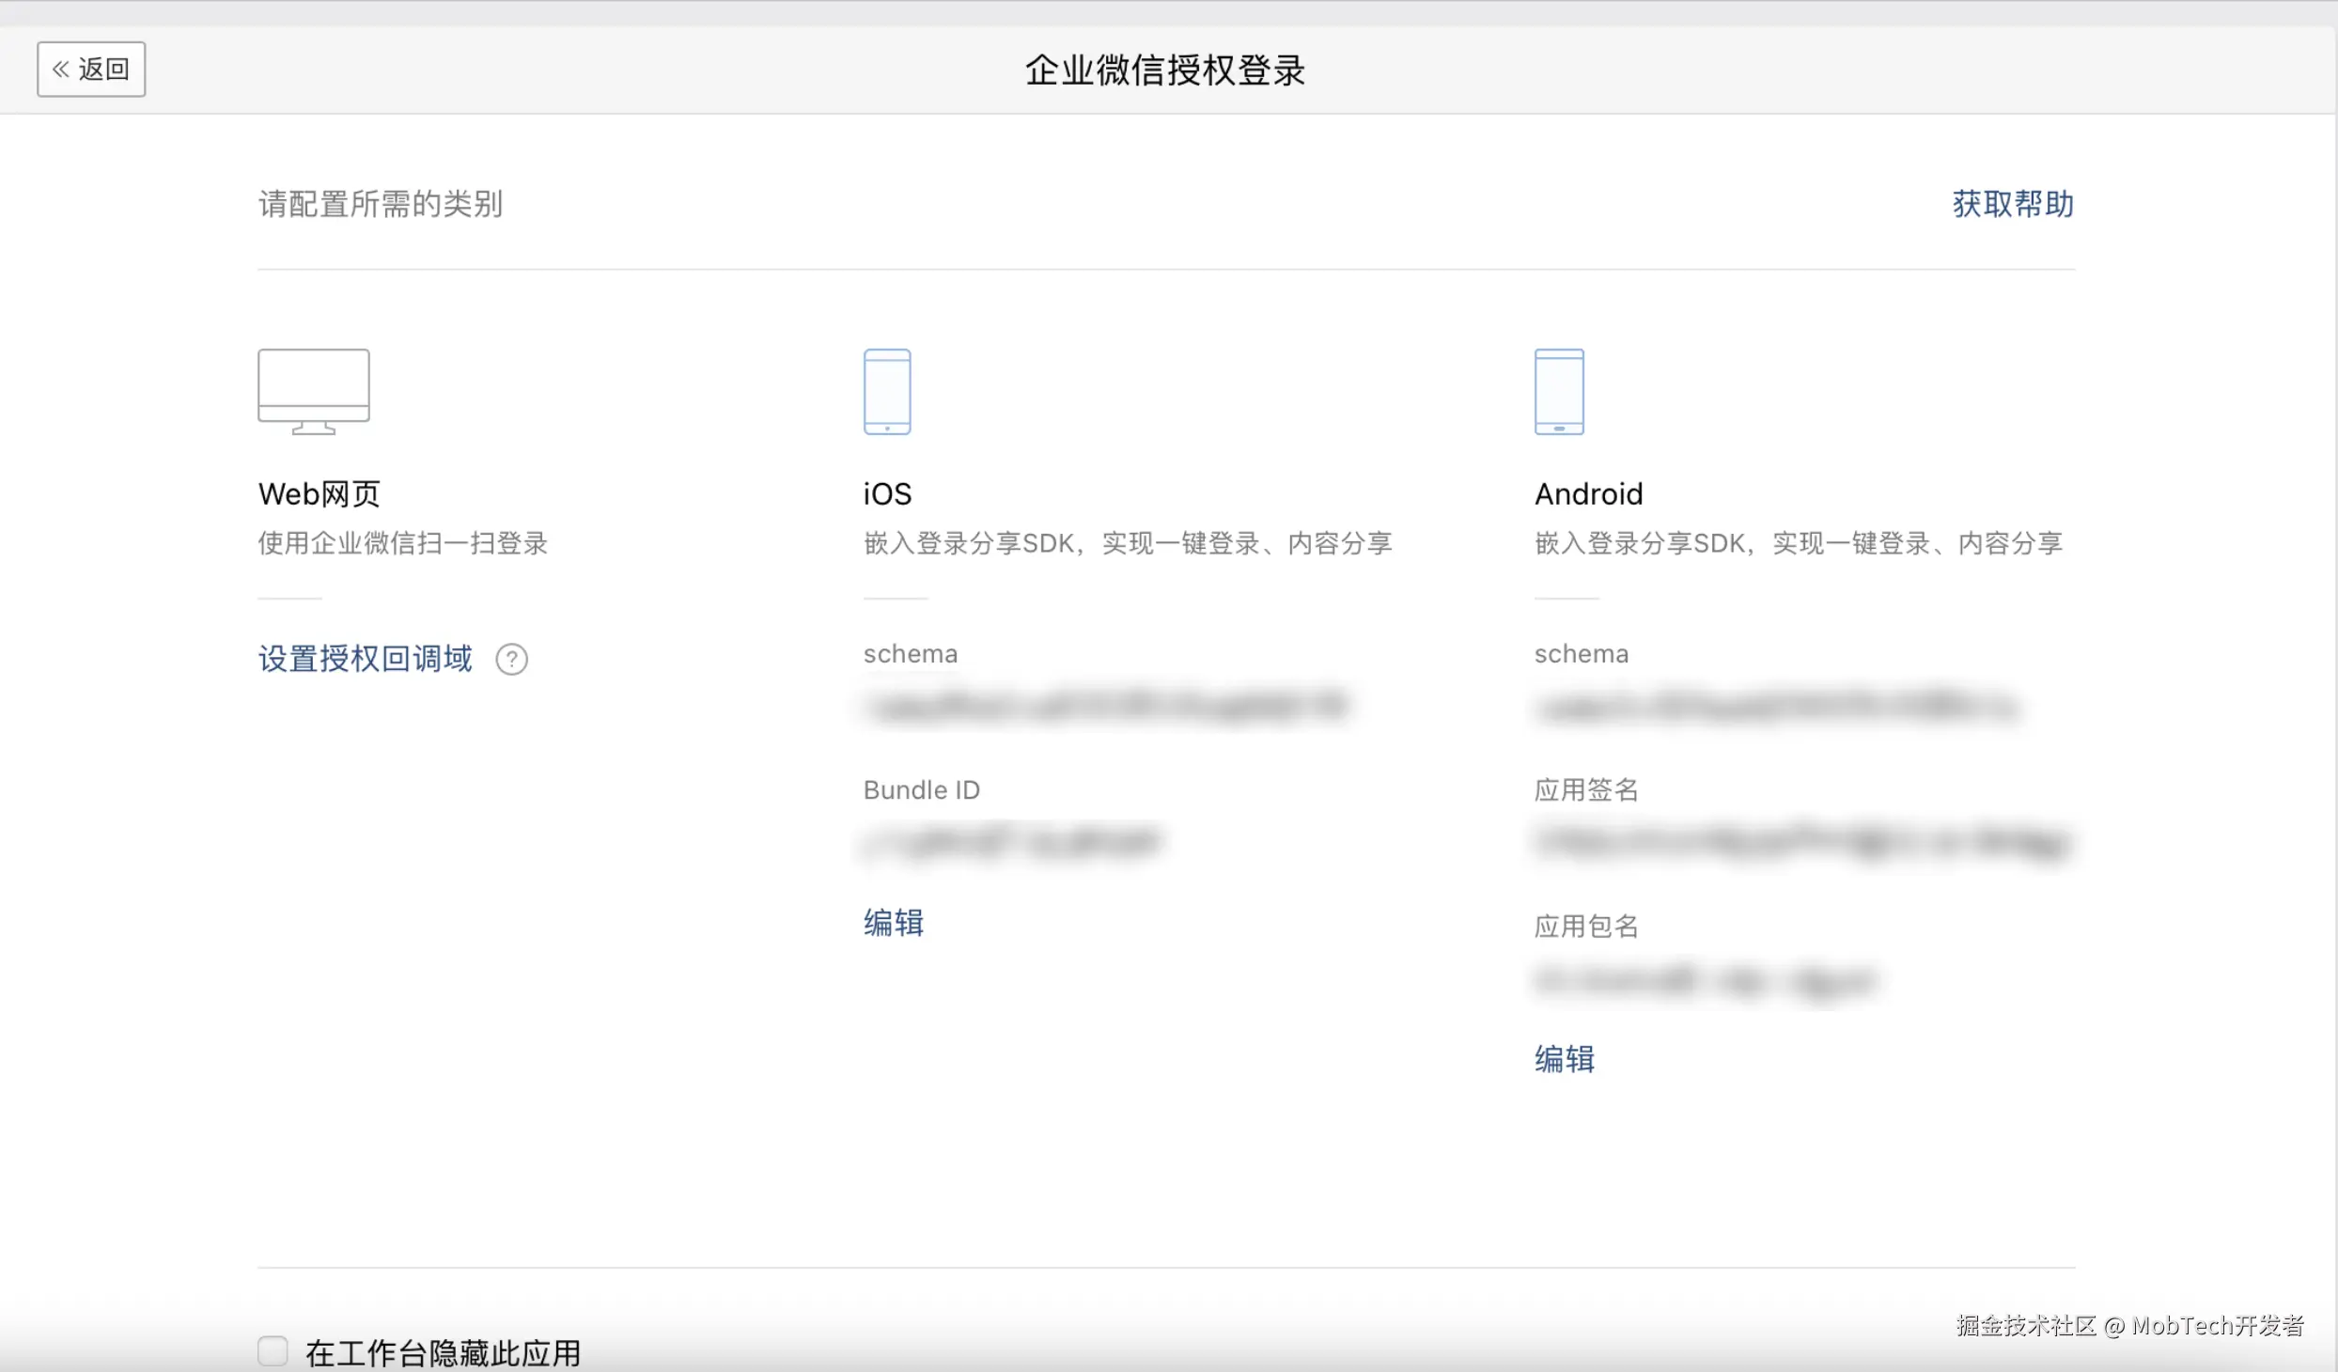Screen dimensions: 2338x1372
Task: Click the 在工作台隐藏此应用 label text
Action: pyautogui.click(x=442, y=1353)
